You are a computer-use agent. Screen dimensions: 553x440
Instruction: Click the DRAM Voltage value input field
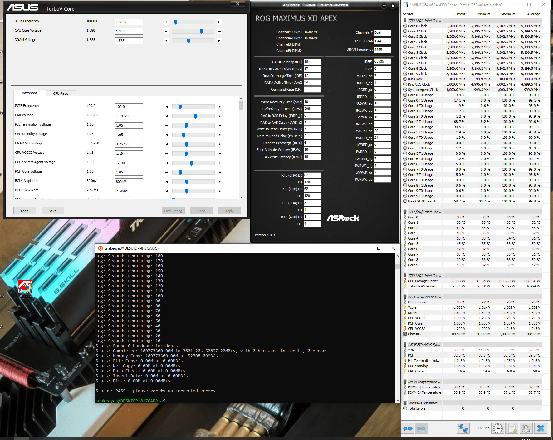pos(129,41)
